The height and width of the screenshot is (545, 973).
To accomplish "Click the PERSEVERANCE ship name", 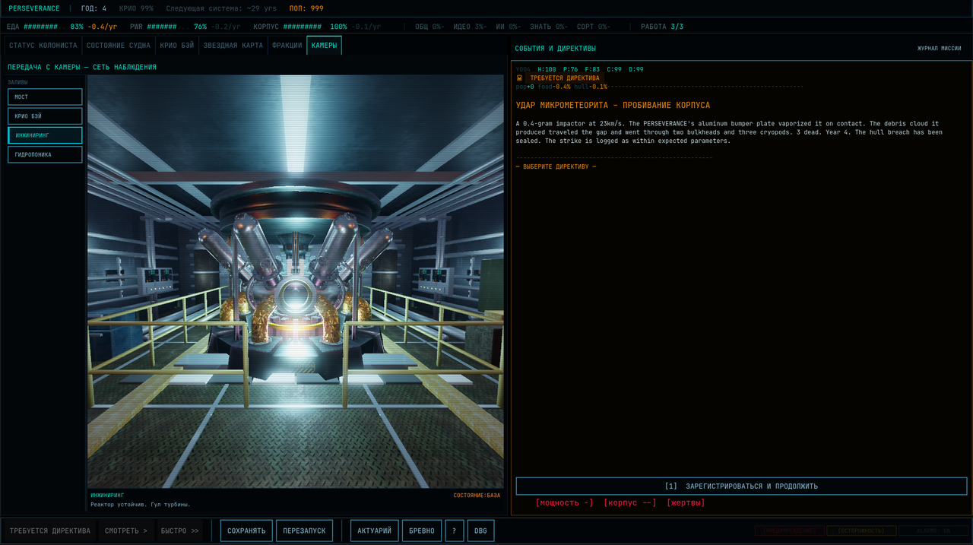I will 34,8.
